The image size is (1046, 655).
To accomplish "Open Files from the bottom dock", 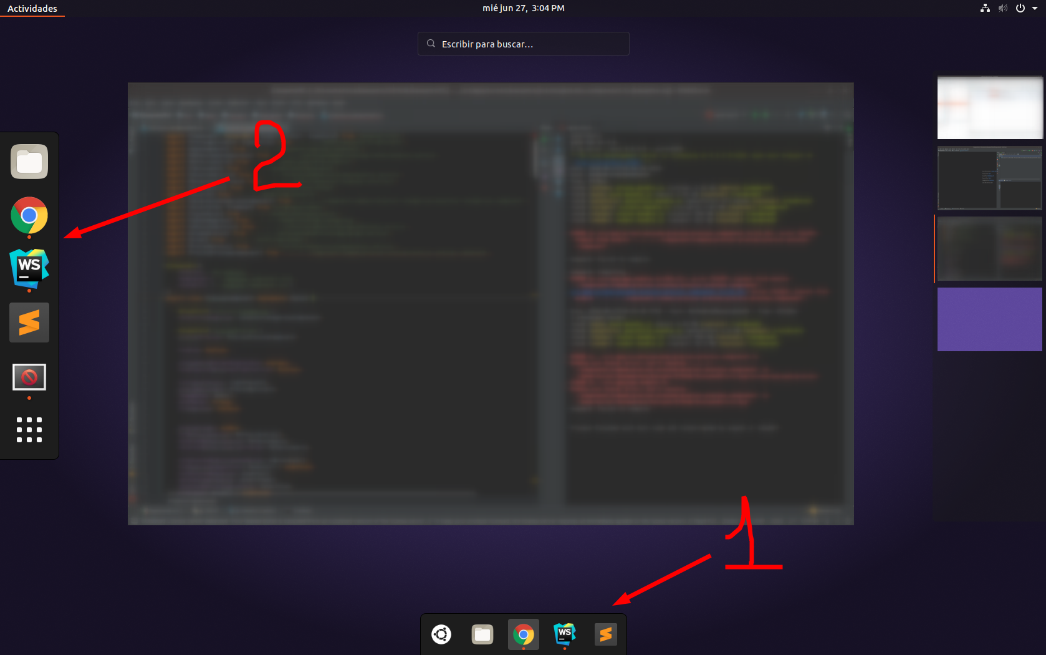I will pos(482,634).
